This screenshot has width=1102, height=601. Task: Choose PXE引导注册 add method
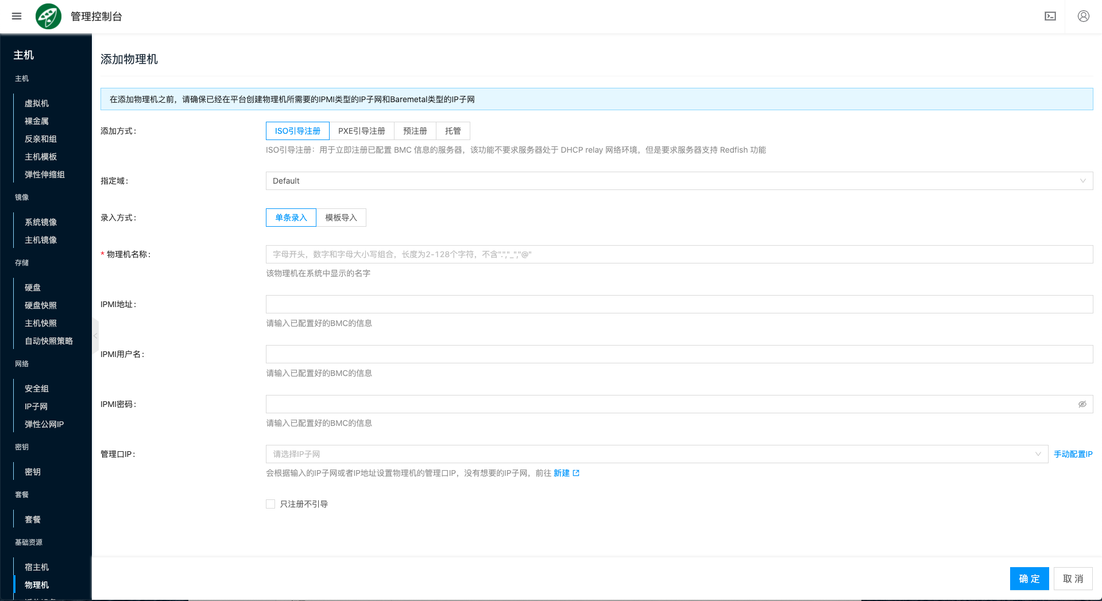(361, 131)
